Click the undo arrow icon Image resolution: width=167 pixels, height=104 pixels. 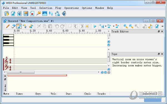pos(57,26)
